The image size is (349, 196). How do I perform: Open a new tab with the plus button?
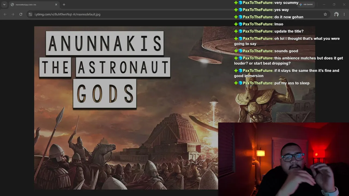[x=64, y=5]
